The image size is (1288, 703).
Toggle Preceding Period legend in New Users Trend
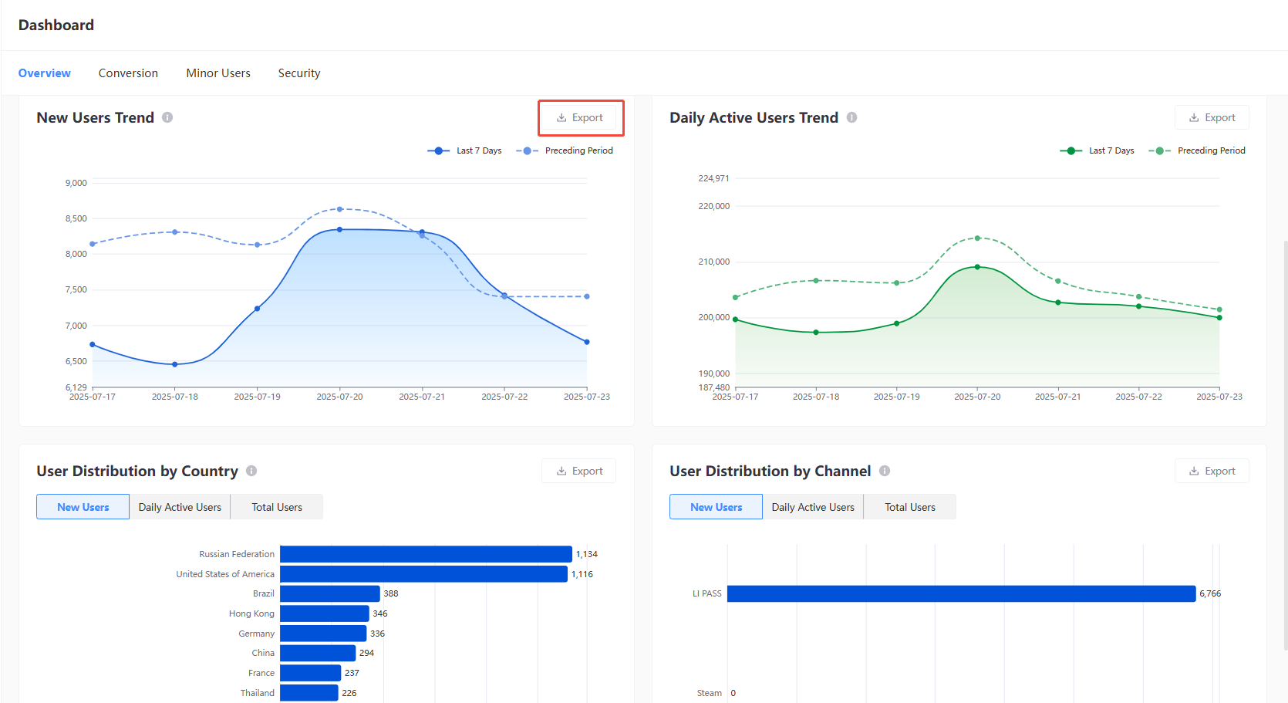(x=565, y=150)
